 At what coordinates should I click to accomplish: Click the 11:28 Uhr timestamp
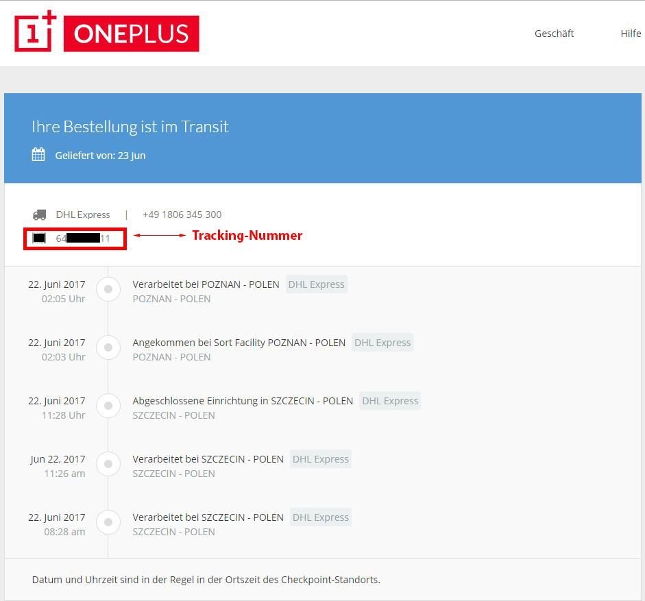(x=63, y=415)
